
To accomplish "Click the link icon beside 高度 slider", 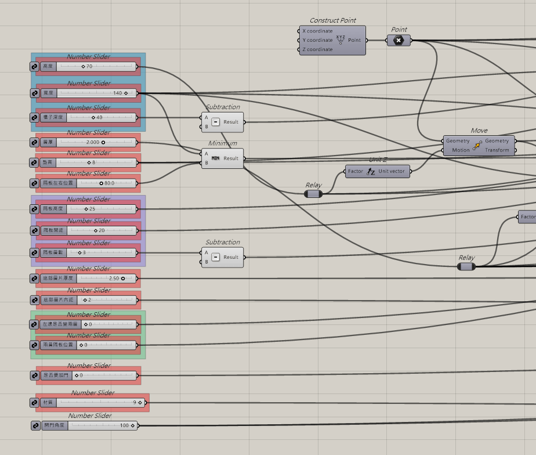I will click(x=35, y=66).
